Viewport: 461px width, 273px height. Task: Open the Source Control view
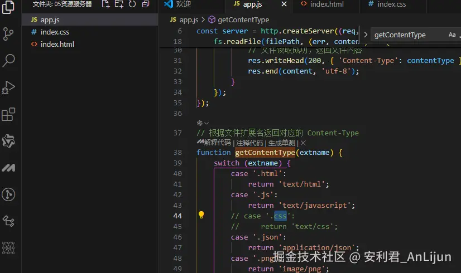[8, 34]
